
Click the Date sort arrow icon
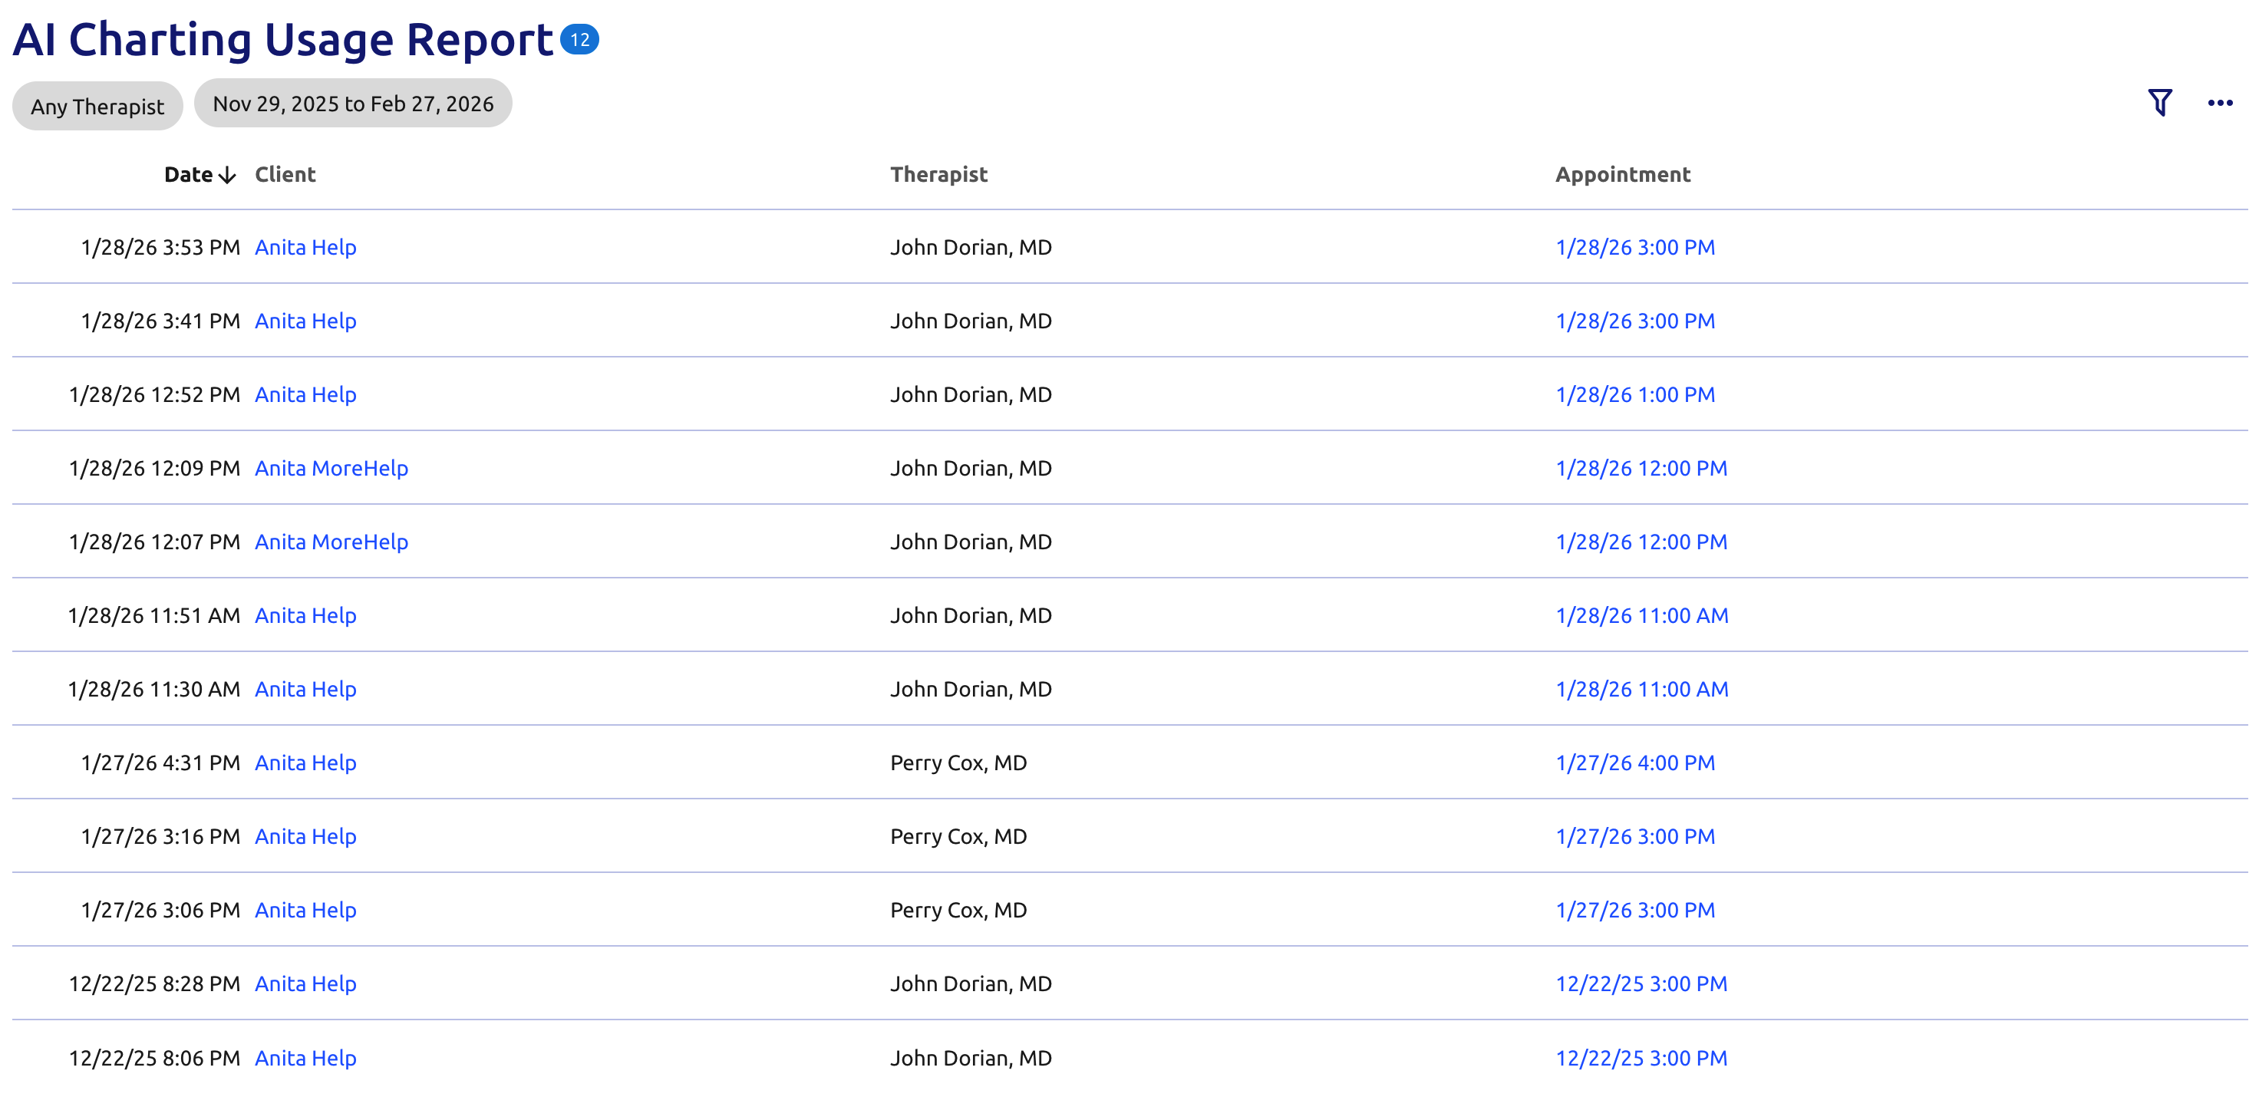click(227, 176)
